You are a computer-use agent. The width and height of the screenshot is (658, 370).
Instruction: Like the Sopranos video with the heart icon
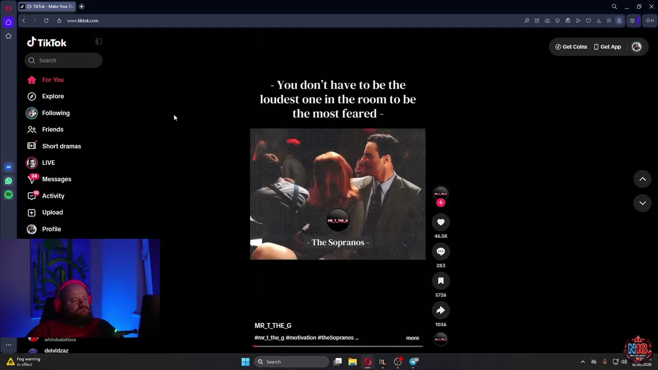[441, 222]
